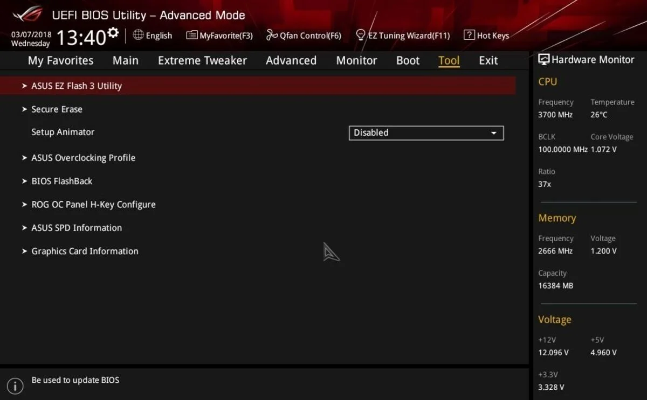Click the CPU temperature 26°C

coord(599,115)
